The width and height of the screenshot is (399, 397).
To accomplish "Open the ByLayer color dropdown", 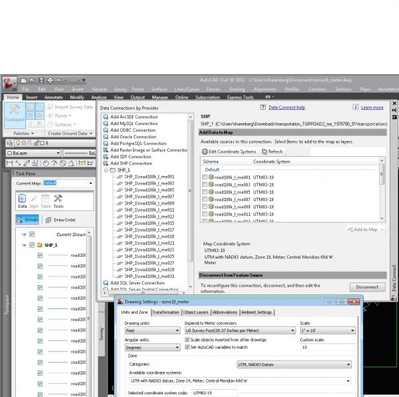I will (x=33, y=153).
